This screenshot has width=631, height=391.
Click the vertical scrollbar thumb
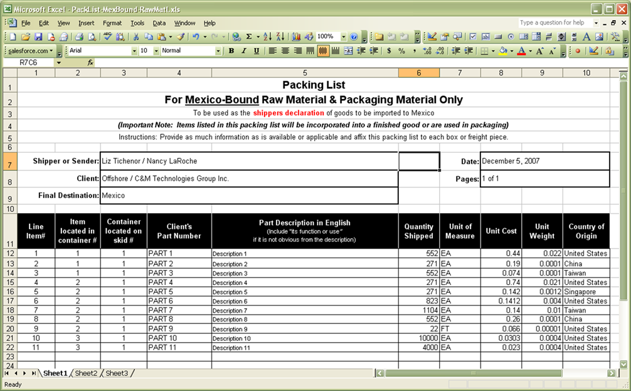623,190
